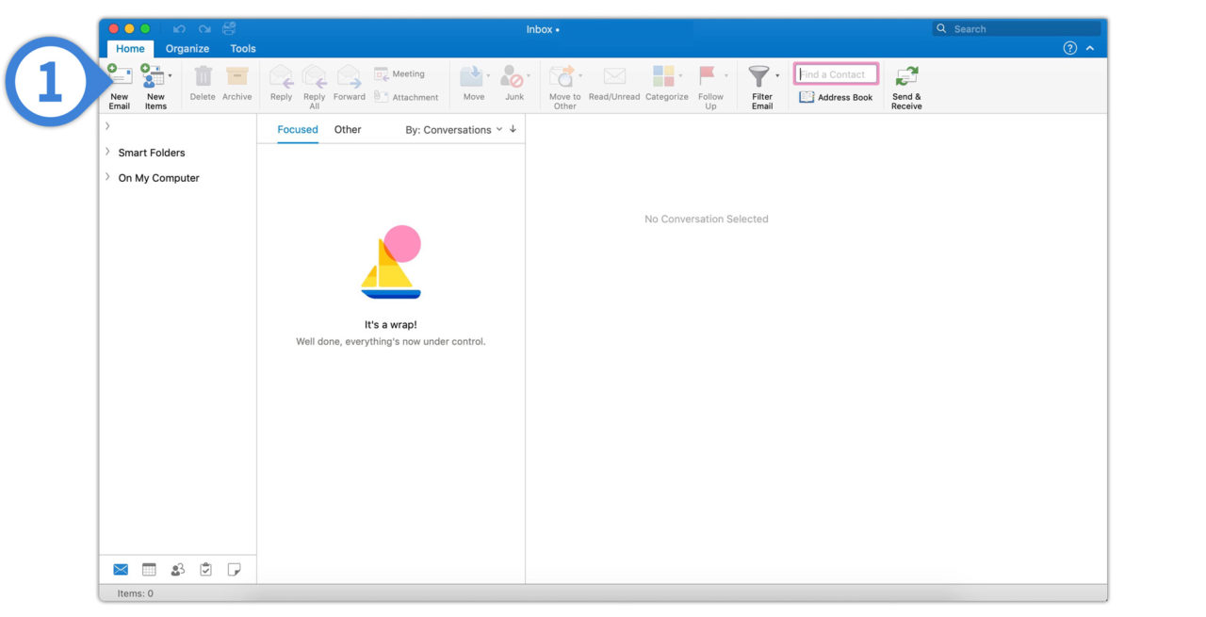Click the "It's a wrap!" heading

391,325
